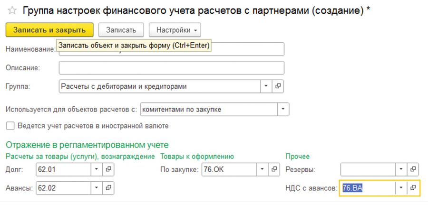Open the Долг account 62.01 form icon
428x213 pixels.
(x=108, y=169)
